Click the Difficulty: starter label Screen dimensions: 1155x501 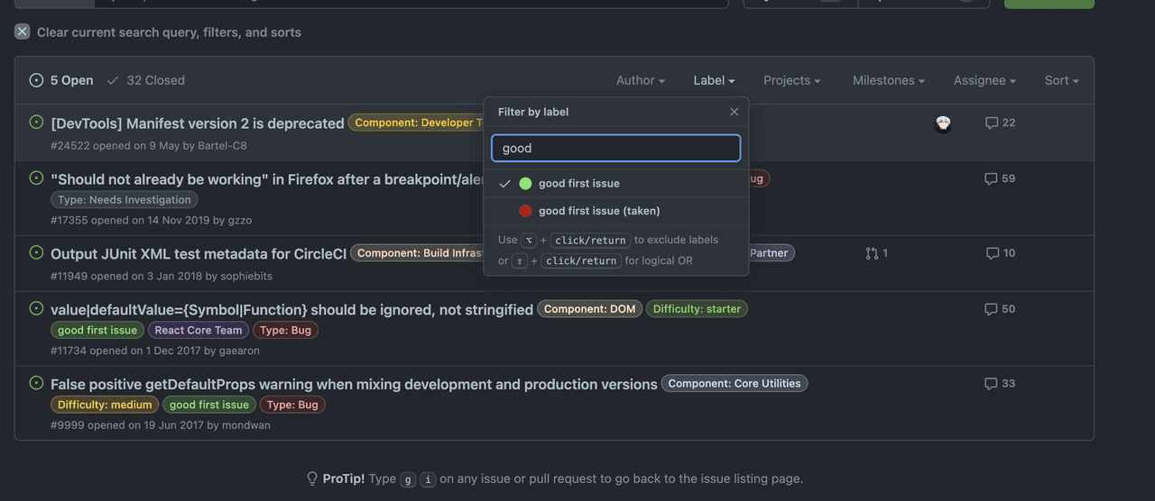click(697, 309)
